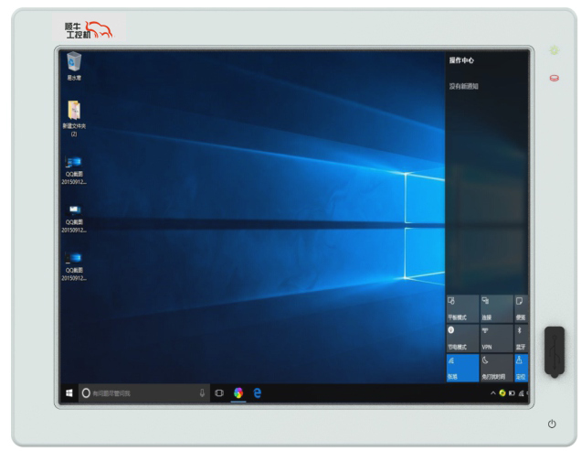Toggle the 连接 connect tile

point(497,309)
